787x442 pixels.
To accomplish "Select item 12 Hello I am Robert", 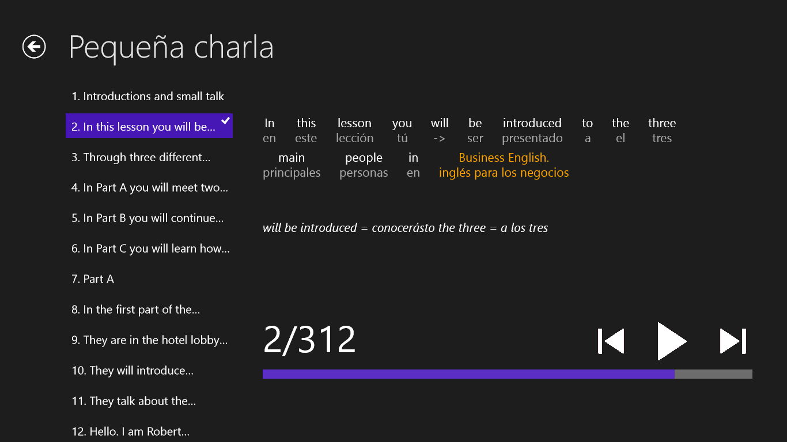I will pos(131,432).
